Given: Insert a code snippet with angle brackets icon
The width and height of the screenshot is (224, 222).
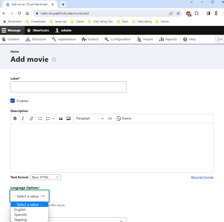Looking at the screenshot, I should point(110,119).
